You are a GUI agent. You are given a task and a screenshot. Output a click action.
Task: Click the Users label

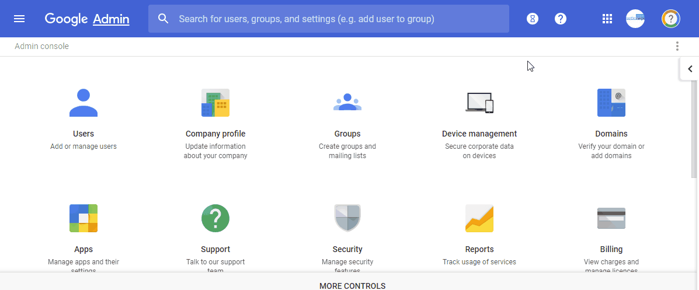(x=84, y=134)
